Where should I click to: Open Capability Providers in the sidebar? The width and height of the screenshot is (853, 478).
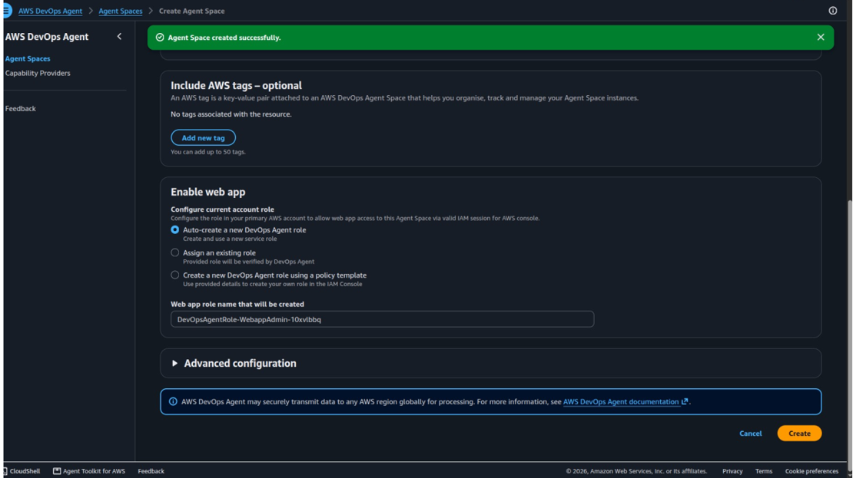tap(38, 73)
